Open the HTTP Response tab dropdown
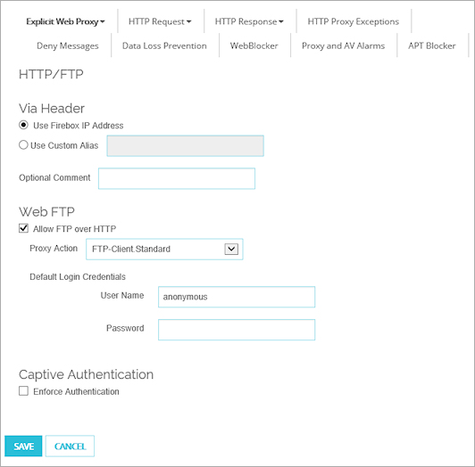 pos(249,21)
